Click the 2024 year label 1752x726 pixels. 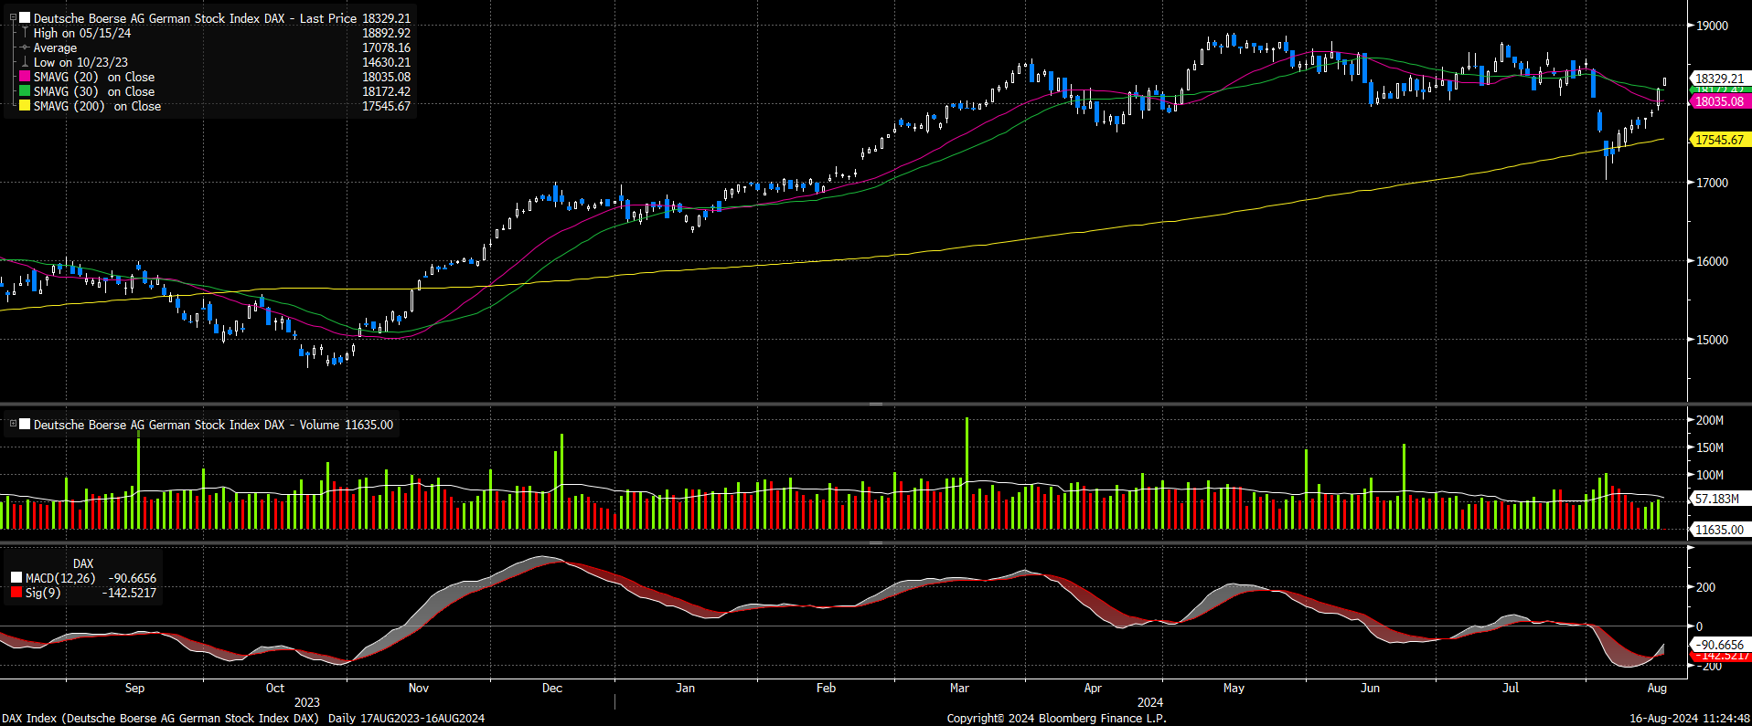1150,702
